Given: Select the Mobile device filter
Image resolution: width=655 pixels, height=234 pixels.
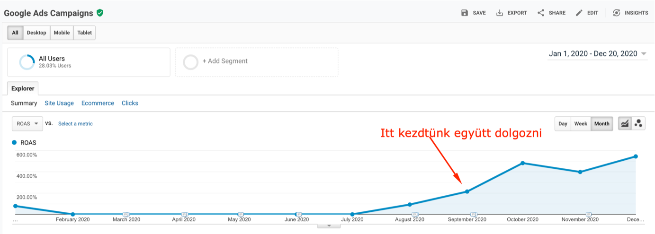Looking at the screenshot, I should [62, 33].
